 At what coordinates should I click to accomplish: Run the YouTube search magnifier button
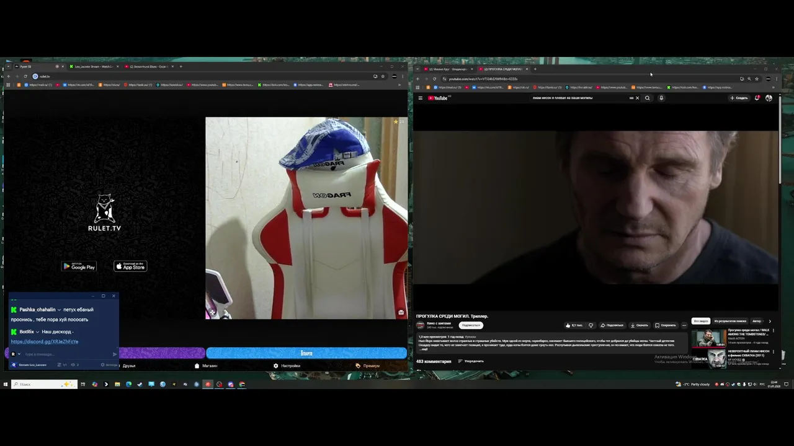pyautogui.click(x=648, y=98)
